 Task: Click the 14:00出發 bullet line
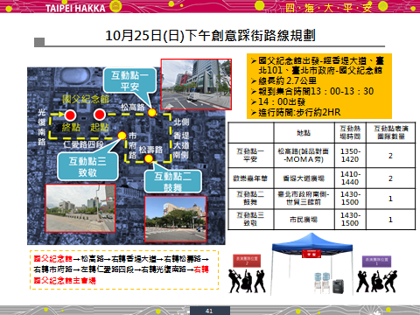tap(278, 101)
